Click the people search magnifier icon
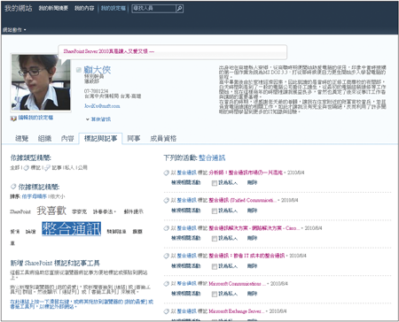This screenshot has height=322, width=399. pyautogui.click(x=179, y=9)
